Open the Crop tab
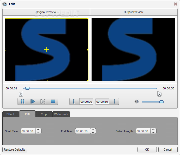 [44, 114]
